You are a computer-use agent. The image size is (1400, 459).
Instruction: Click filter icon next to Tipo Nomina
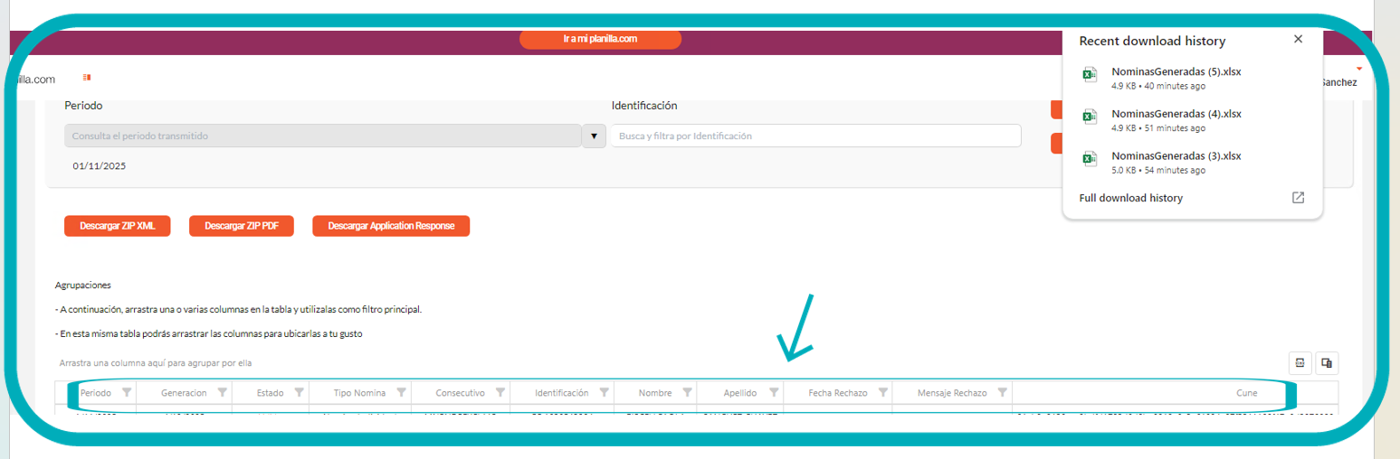tap(401, 393)
